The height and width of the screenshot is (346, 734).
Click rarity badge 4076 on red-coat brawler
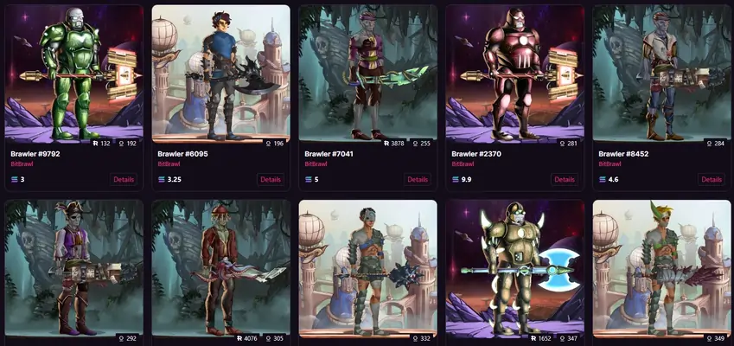(246, 338)
